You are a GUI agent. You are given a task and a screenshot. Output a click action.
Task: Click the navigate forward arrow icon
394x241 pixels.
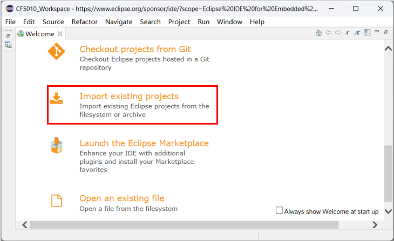click(x=338, y=33)
